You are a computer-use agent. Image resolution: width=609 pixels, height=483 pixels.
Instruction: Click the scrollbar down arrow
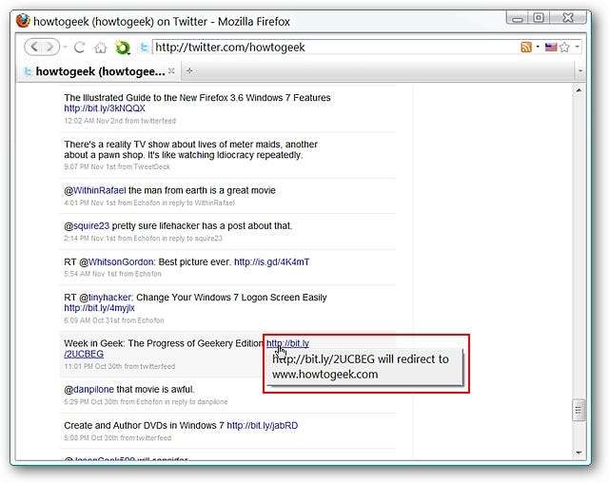click(x=579, y=453)
